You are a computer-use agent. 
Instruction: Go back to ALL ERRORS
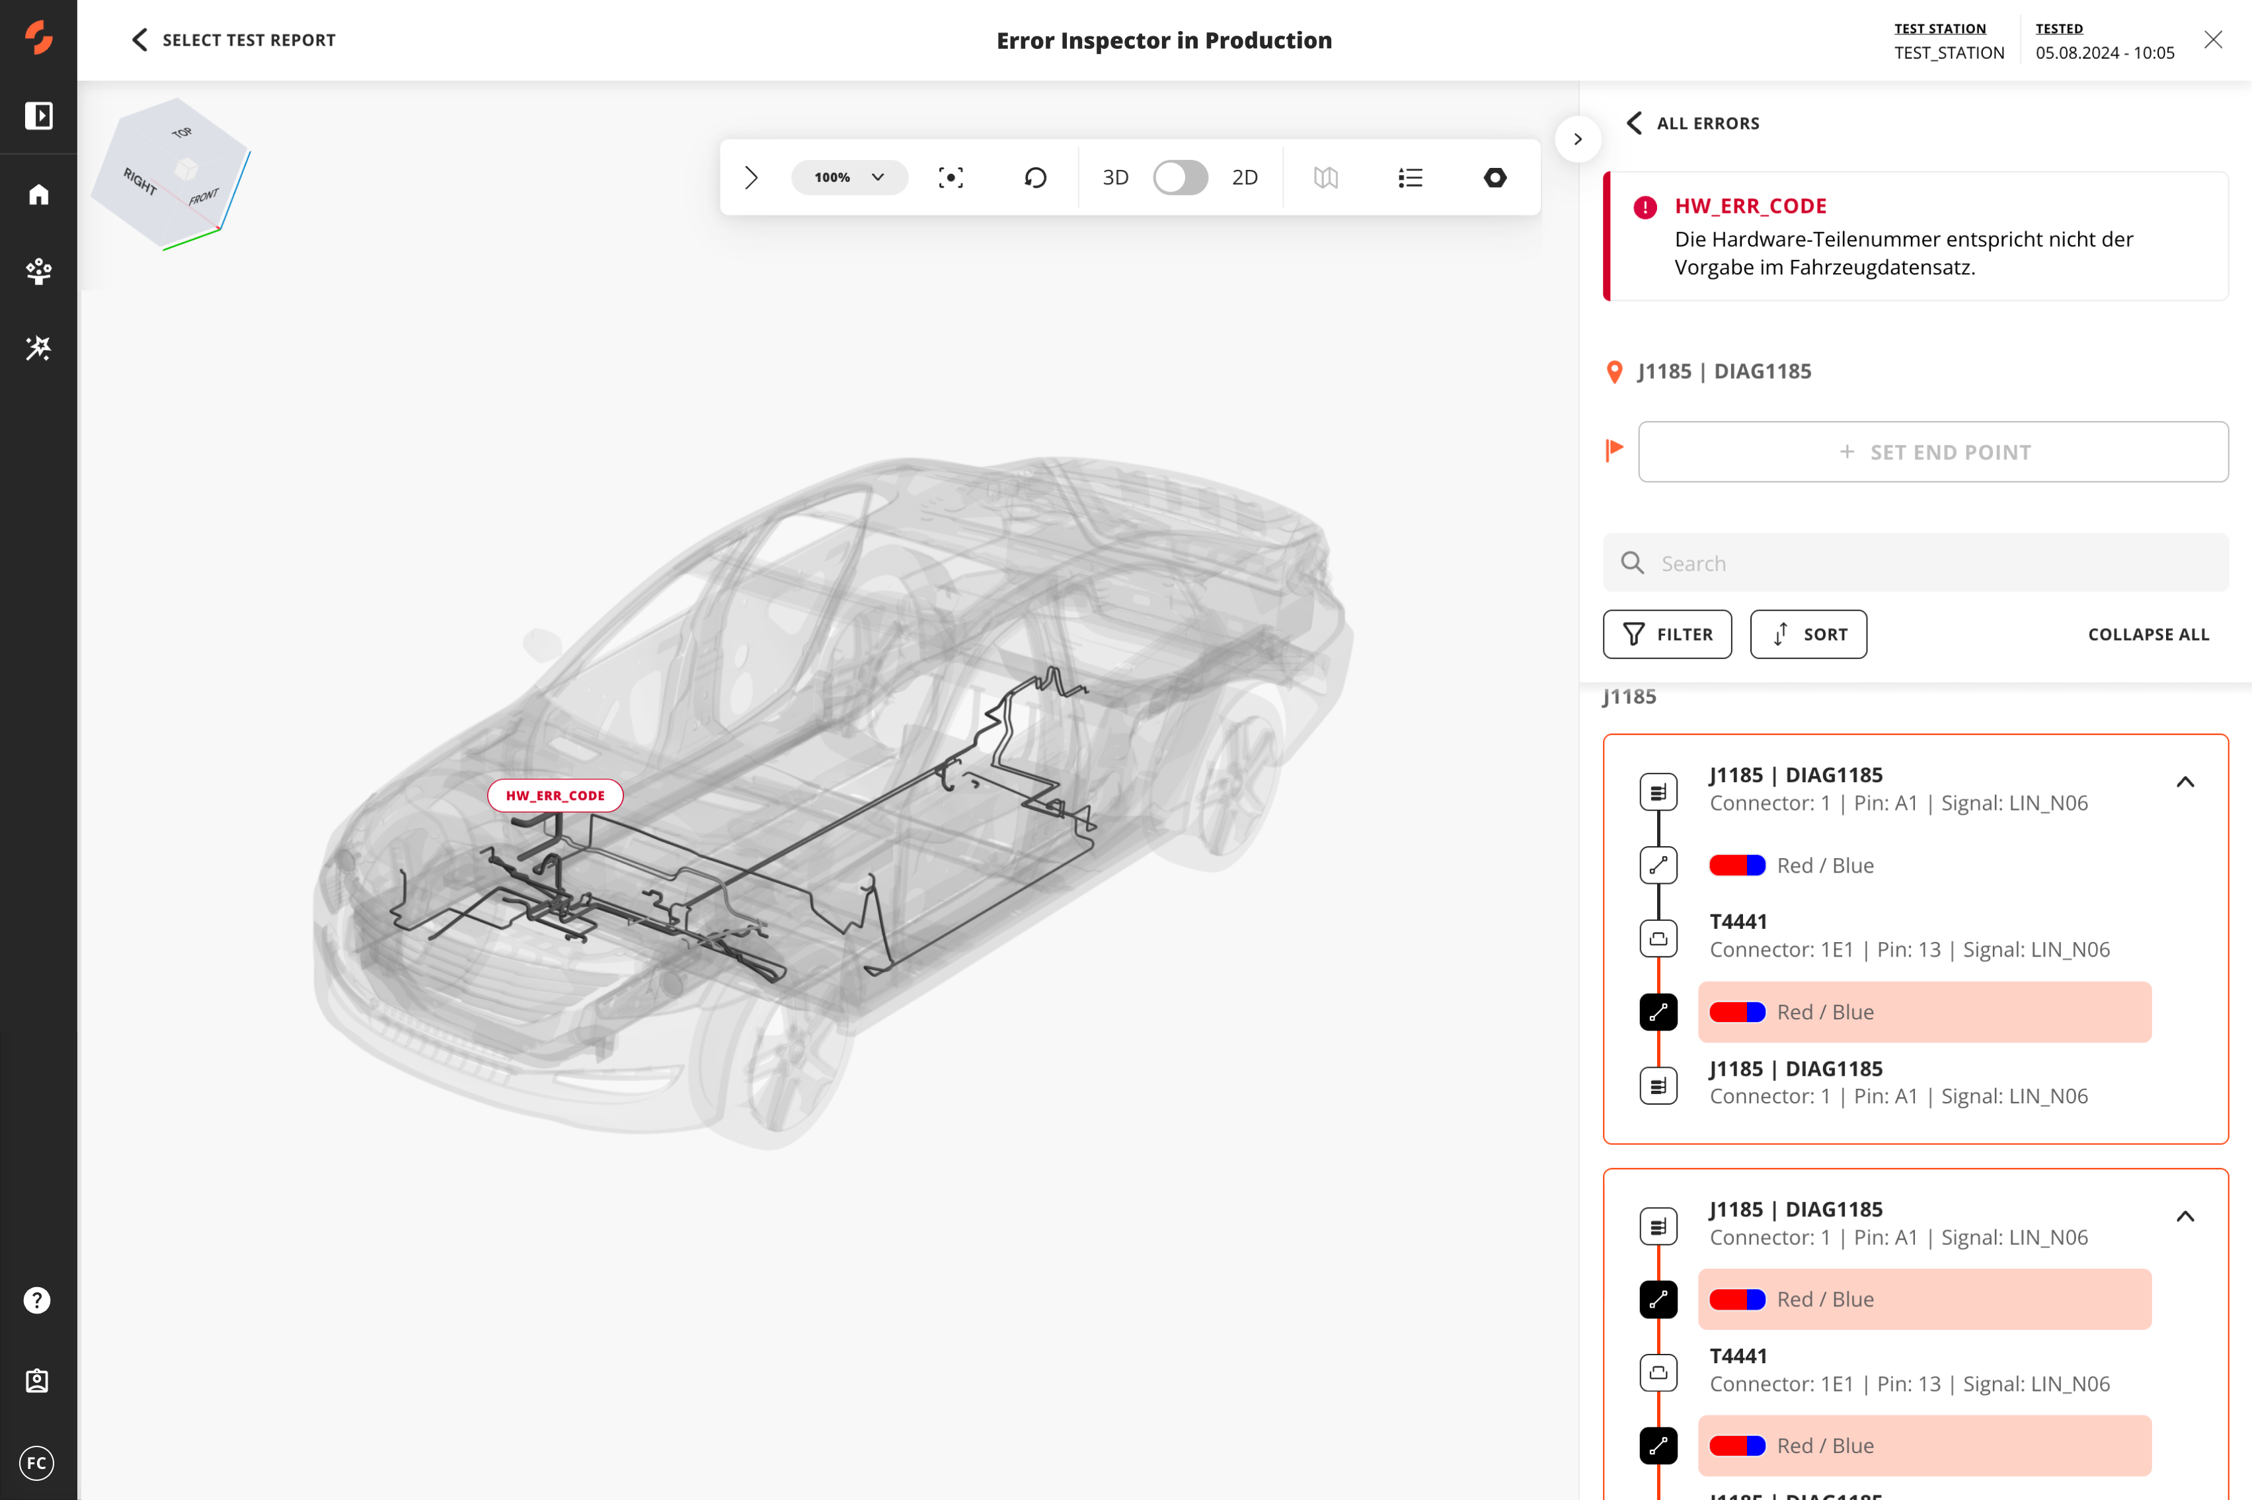coord(1693,124)
